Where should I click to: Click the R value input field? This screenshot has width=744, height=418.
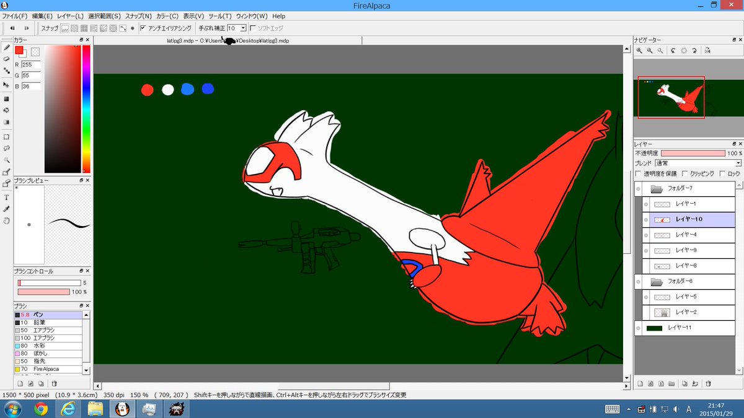(x=31, y=64)
